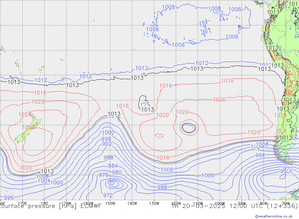
Task: Click the 80W longitude label
Action: [x=264, y=203]
